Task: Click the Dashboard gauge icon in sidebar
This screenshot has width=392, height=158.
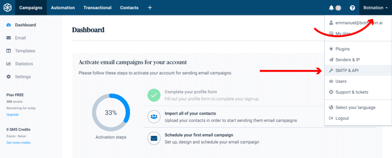Action: (x=8, y=25)
